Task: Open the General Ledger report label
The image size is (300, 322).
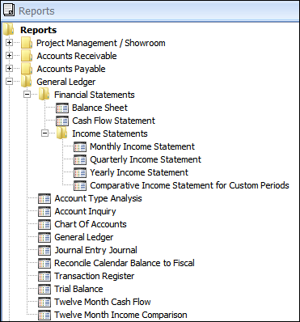Action: (x=84, y=238)
